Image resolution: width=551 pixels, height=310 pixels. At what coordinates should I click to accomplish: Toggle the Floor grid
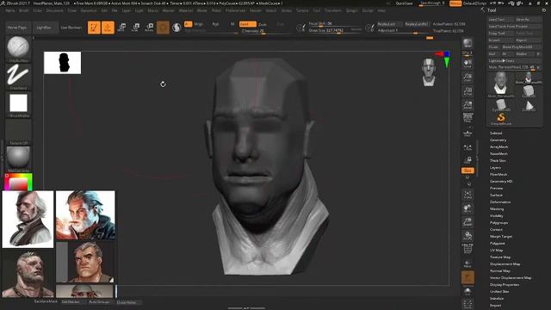pos(467,133)
